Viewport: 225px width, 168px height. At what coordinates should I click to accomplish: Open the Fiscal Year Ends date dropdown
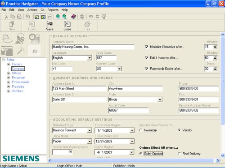pyautogui.click(x=132, y=142)
